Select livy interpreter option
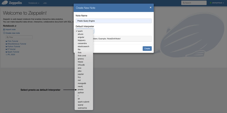 (84, 77)
